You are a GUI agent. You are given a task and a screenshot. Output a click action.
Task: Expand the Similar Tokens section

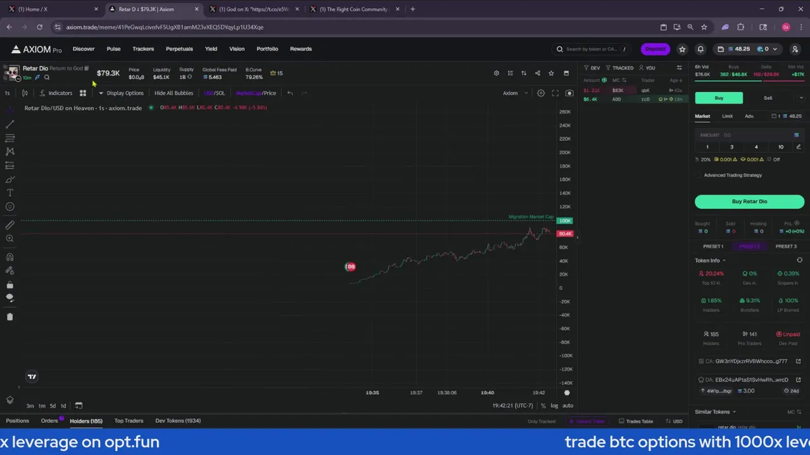pos(715,412)
